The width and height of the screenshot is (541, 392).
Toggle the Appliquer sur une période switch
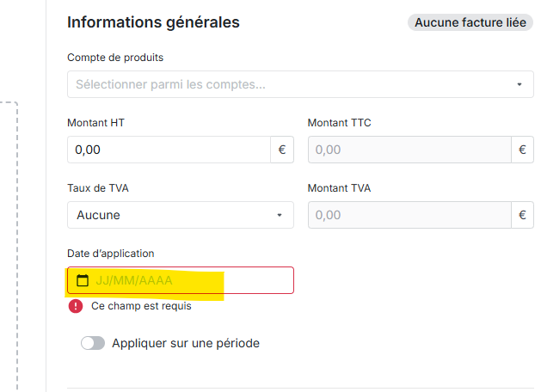click(93, 343)
